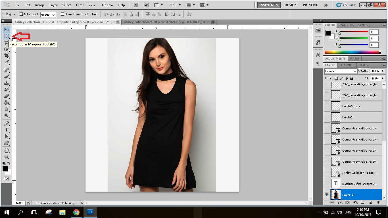Create a new layer group
Viewport: 388px width, 218px height.
[363, 202]
